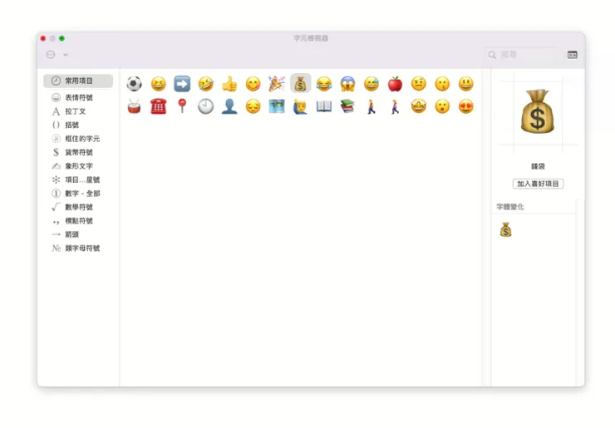The image size is (615, 428).
Task: Select the screaming in fear face emoji
Action: (348, 84)
